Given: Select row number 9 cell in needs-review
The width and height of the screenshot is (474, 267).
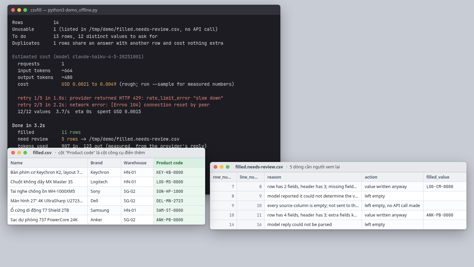Looking at the screenshot, I should (223, 206).
